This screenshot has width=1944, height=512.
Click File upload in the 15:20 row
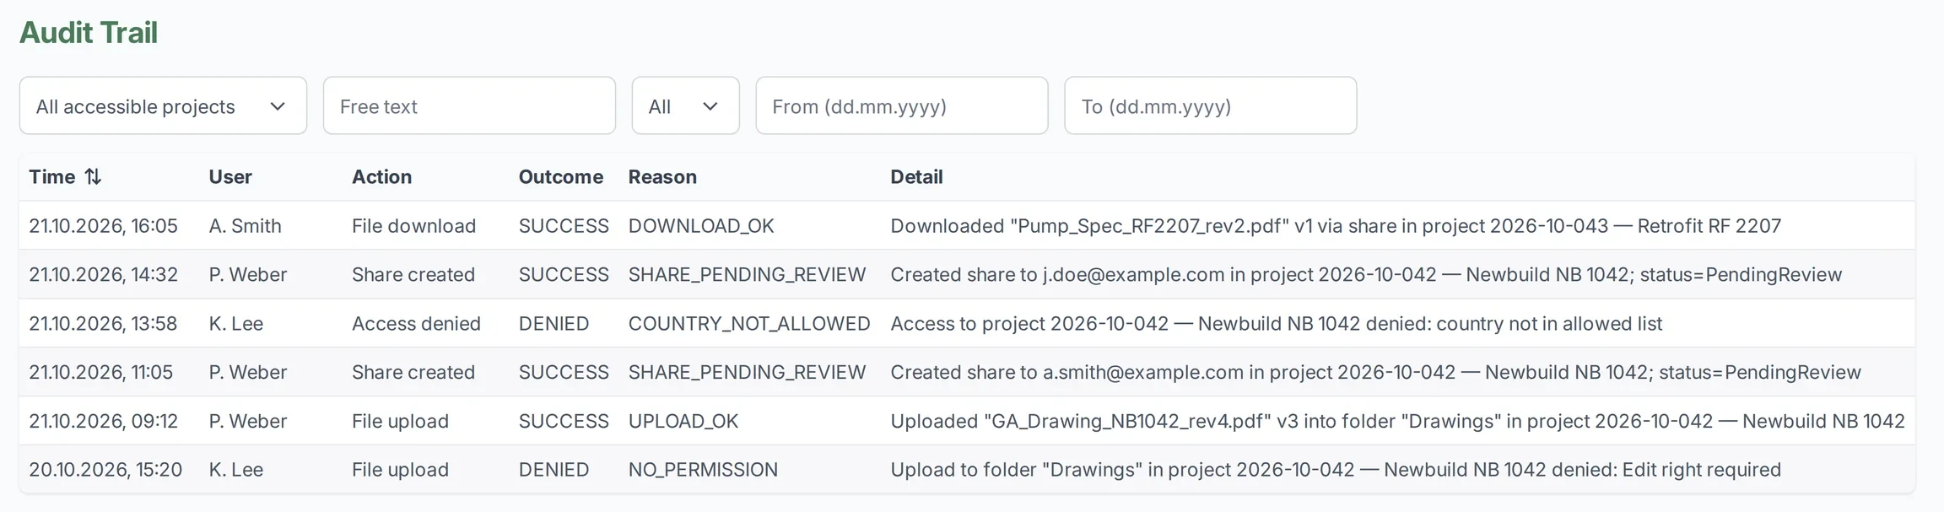(x=400, y=469)
